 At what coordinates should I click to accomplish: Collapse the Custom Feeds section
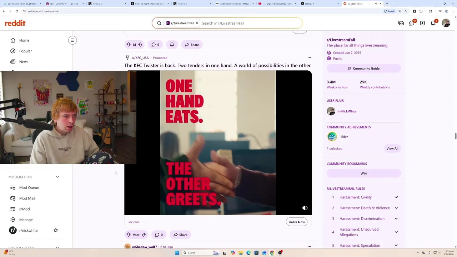pos(57,247)
